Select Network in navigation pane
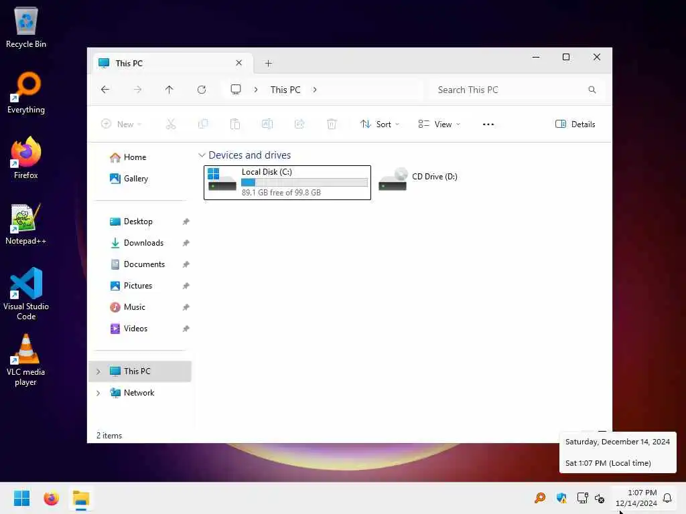The image size is (686, 514). (x=140, y=393)
